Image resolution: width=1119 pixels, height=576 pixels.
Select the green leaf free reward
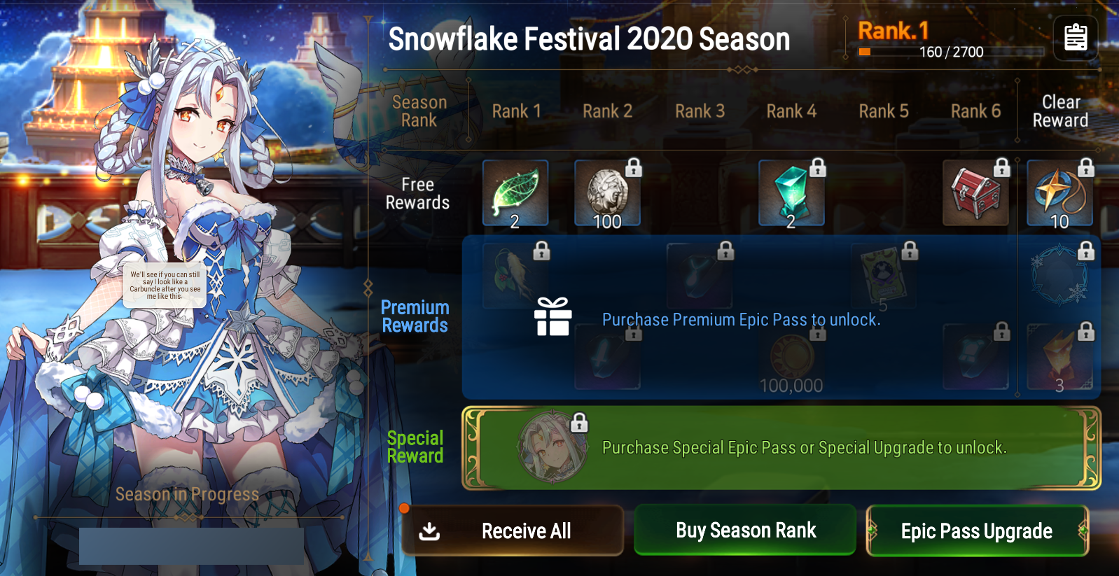coord(515,193)
